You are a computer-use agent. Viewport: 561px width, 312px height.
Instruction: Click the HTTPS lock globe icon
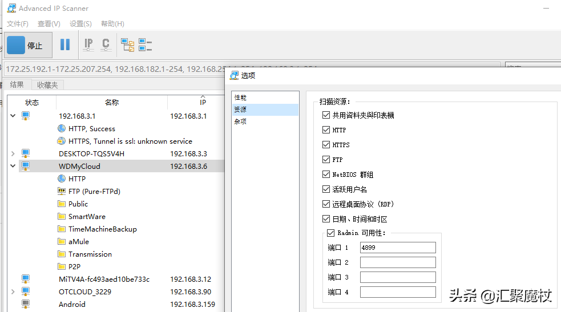click(62, 141)
